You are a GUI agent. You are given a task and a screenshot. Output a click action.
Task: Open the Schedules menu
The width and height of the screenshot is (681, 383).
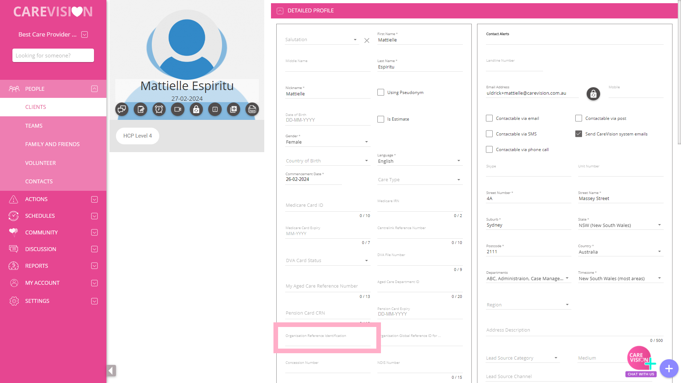pos(53,216)
